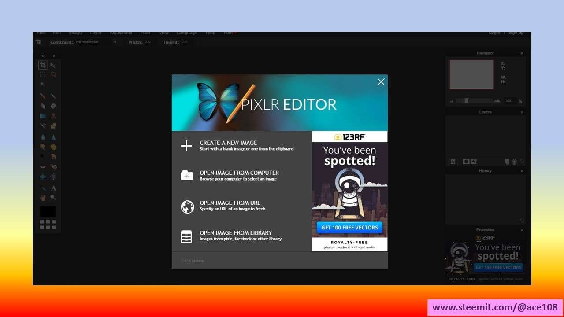Screen dimensions: 564x317
Task: Select the Gradient tool
Action: 43,116
